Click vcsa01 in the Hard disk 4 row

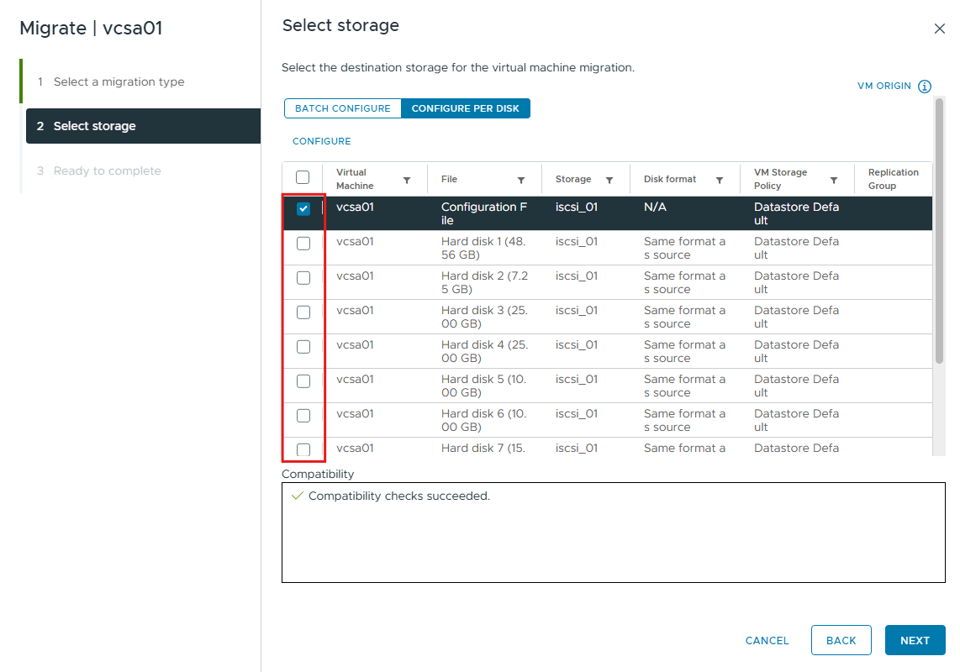click(355, 344)
